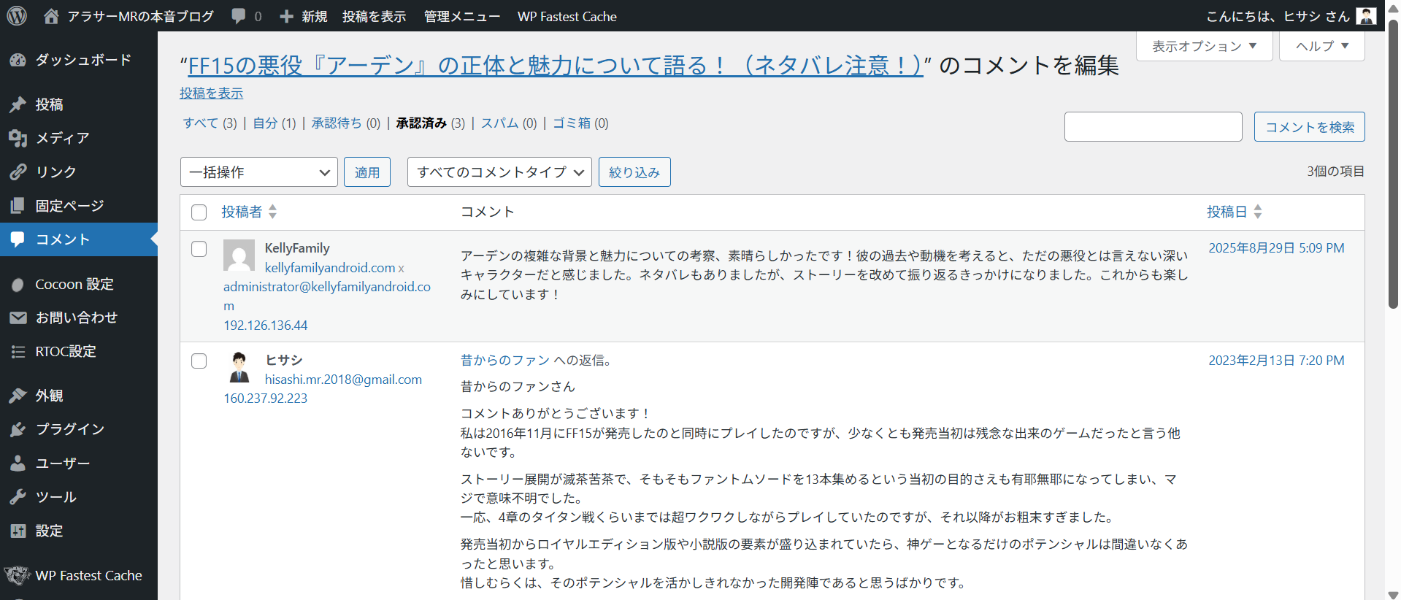Open the ゴミ箱 comments filter
Image resolution: width=1401 pixels, height=600 pixels.
(x=572, y=123)
